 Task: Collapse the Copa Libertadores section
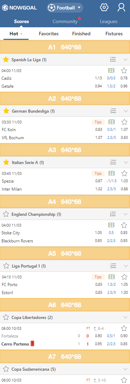click(125, 318)
